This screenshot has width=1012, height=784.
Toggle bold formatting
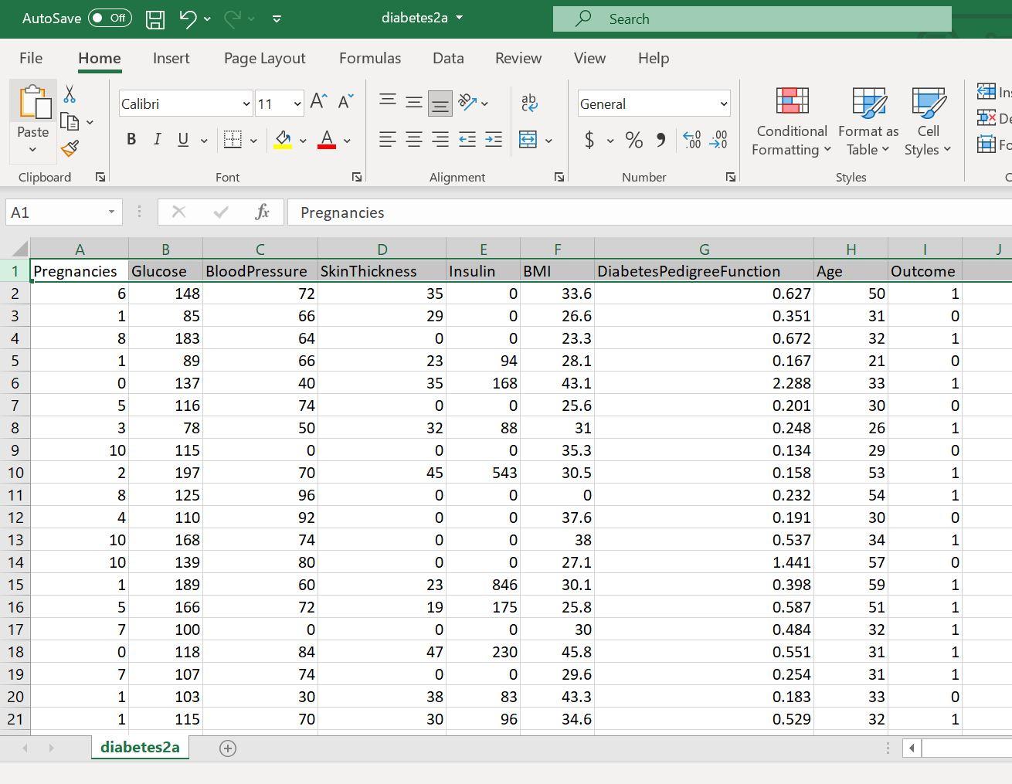coord(131,140)
